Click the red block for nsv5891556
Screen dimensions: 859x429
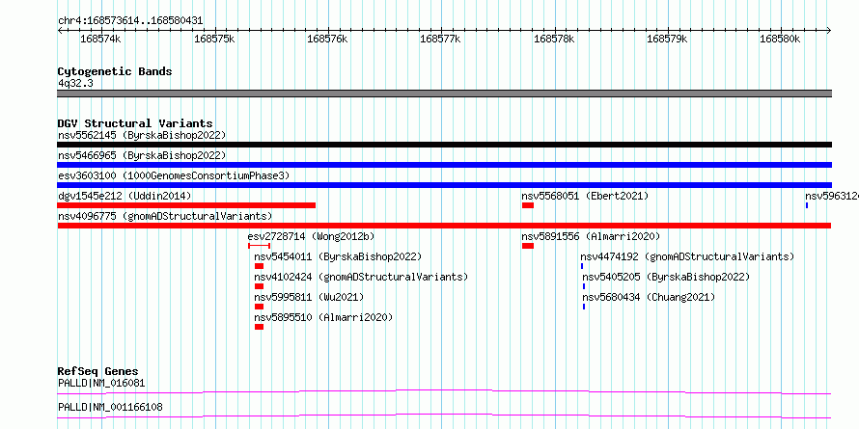(x=528, y=246)
